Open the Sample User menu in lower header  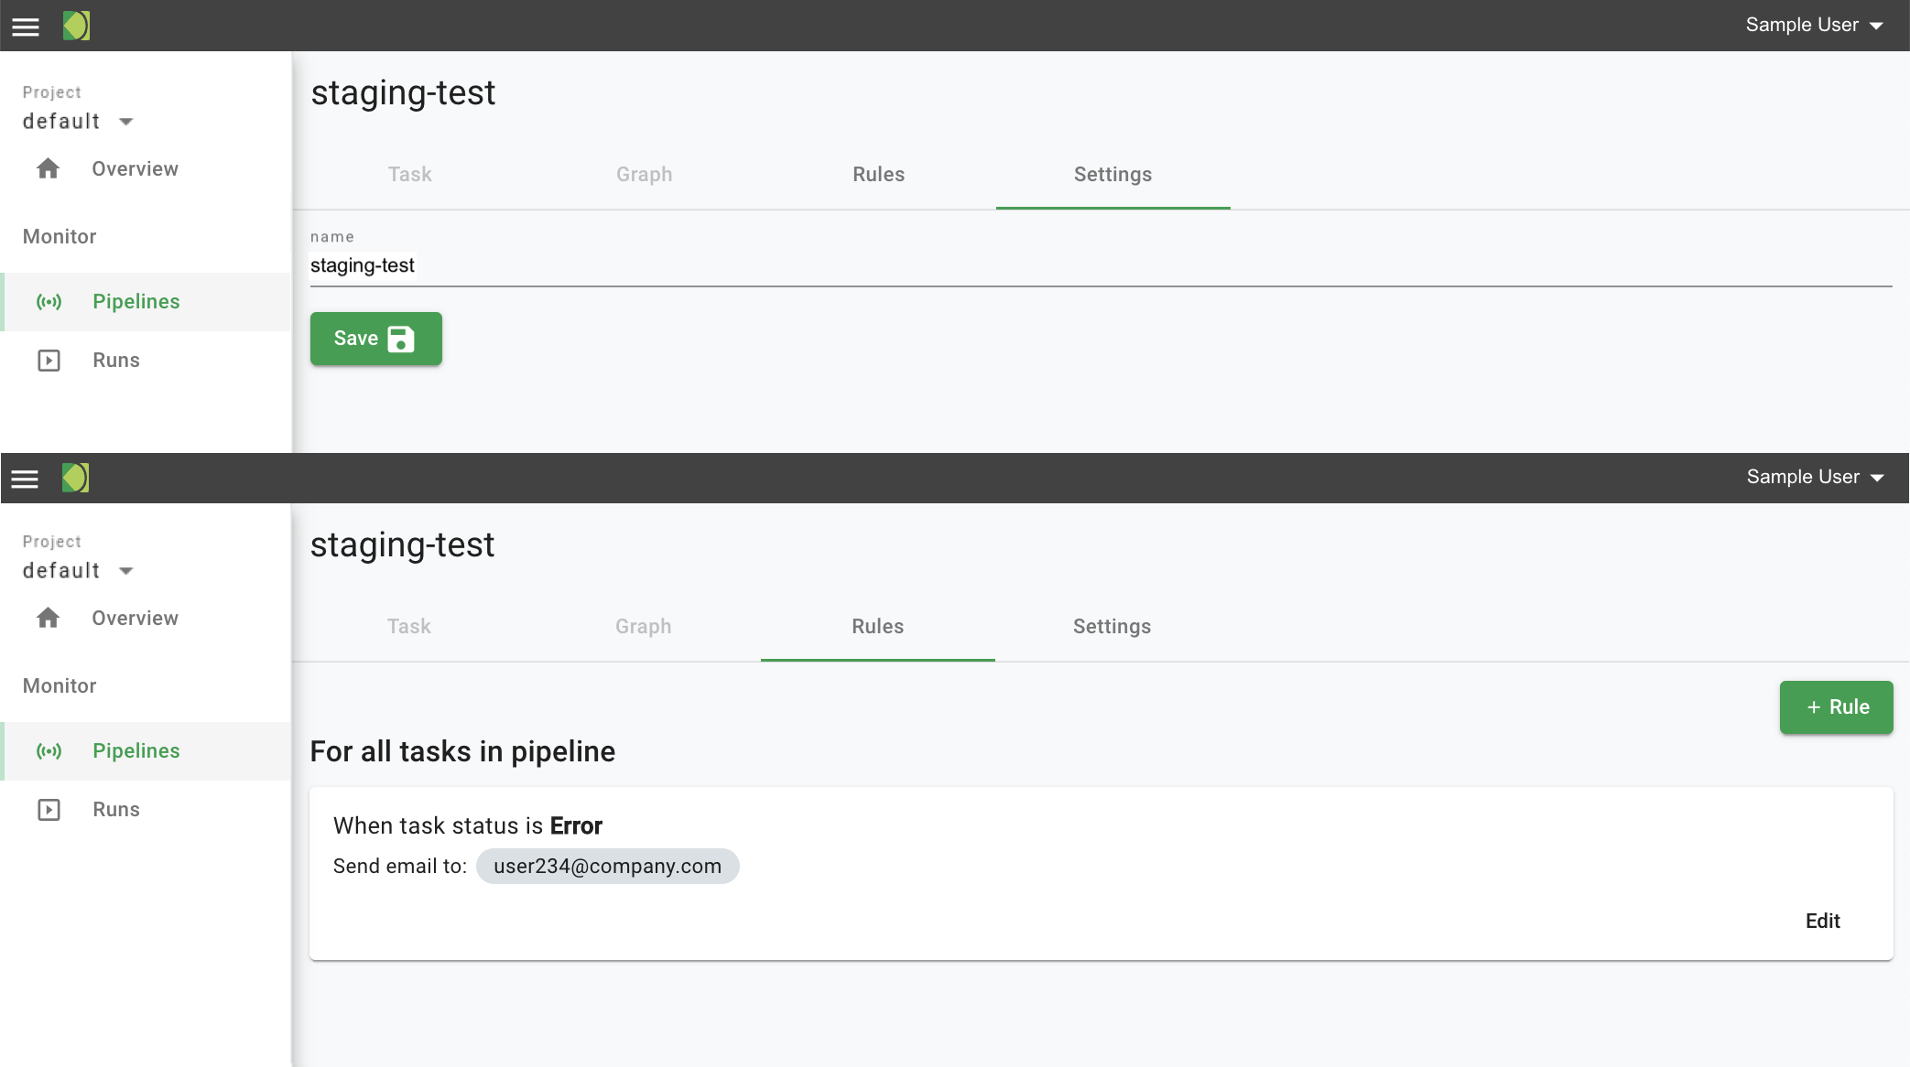(x=1814, y=477)
